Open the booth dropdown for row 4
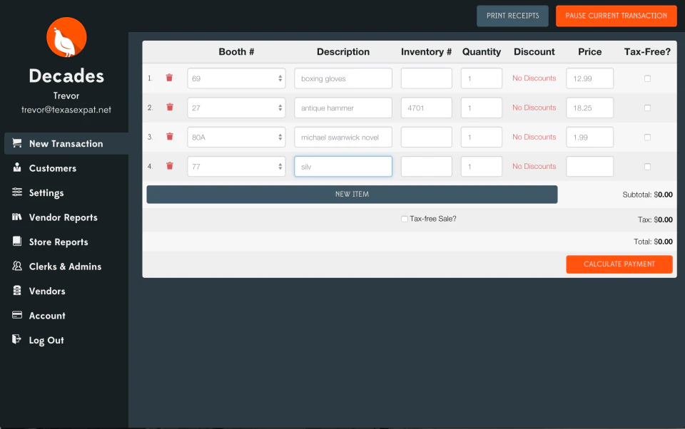685x429 pixels. tap(236, 166)
